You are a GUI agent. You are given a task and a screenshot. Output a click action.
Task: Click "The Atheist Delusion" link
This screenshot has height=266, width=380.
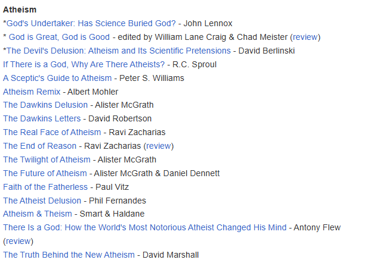coord(42,201)
